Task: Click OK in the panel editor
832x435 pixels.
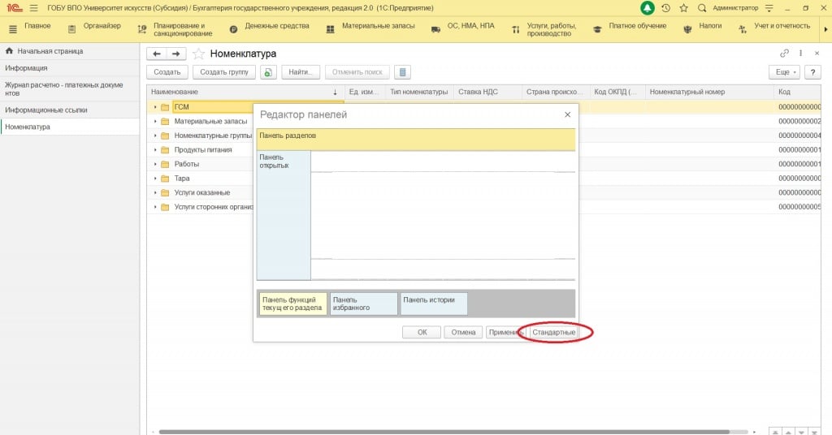Action: point(422,333)
